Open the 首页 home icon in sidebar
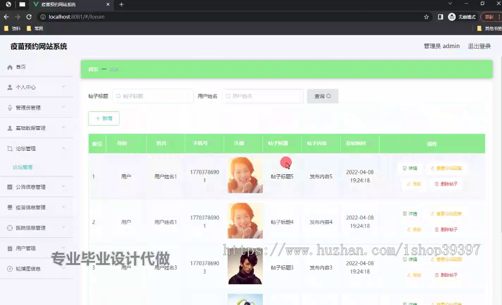This screenshot has height=305, width=502. tap(9, 67)
